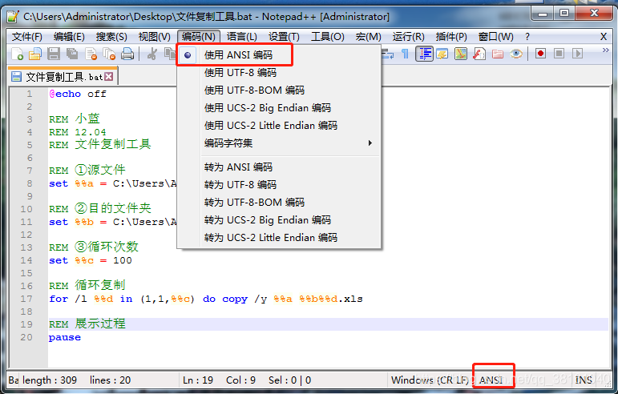Play back recorded macro triangle icon
Image resolution: width=618 pixels, height=394 pixels.
coord(577,54)
